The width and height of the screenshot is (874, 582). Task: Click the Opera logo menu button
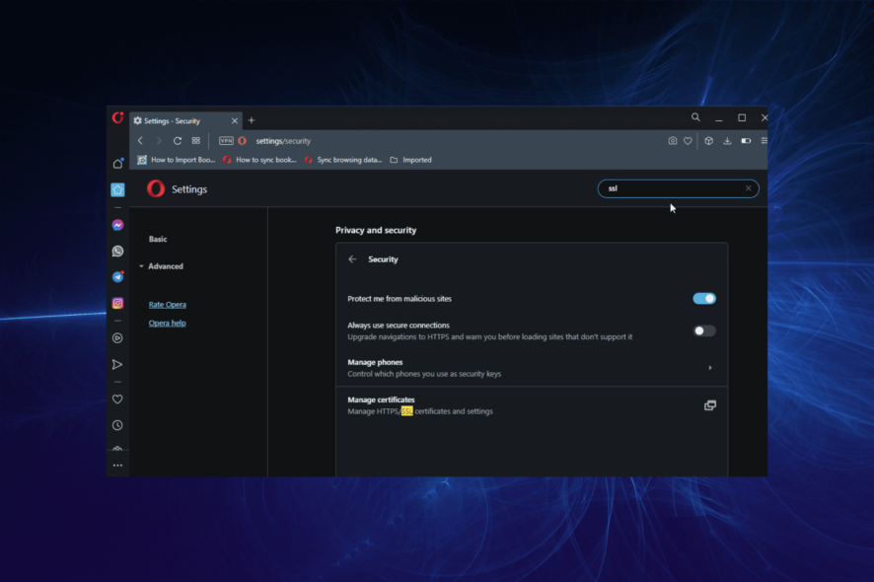coord(117,118)
